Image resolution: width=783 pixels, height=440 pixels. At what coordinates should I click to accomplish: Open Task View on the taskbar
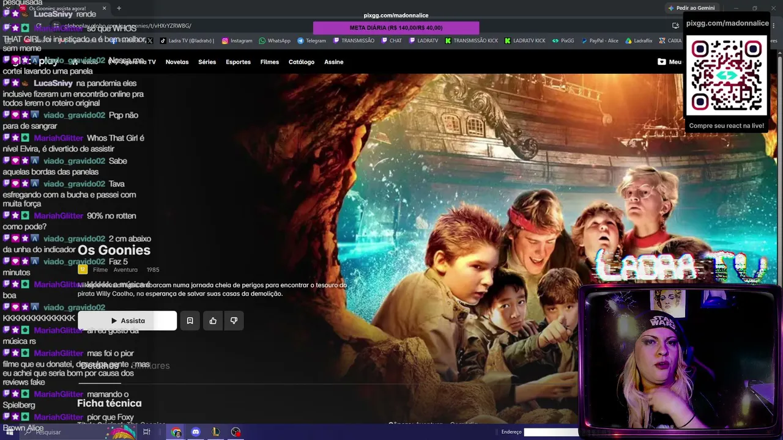[x=147, y=432]
